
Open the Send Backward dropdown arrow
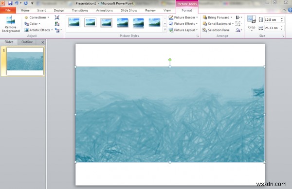pos(233,24)
